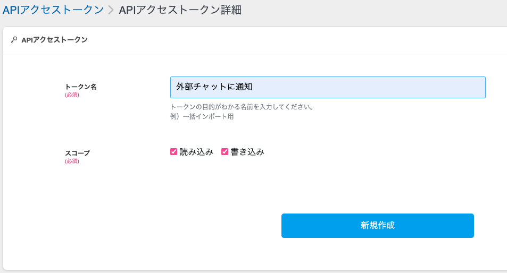Uncheck the 読み込み checkbox
This screenshot has width=507, height=273.
(x=173, y=152)
